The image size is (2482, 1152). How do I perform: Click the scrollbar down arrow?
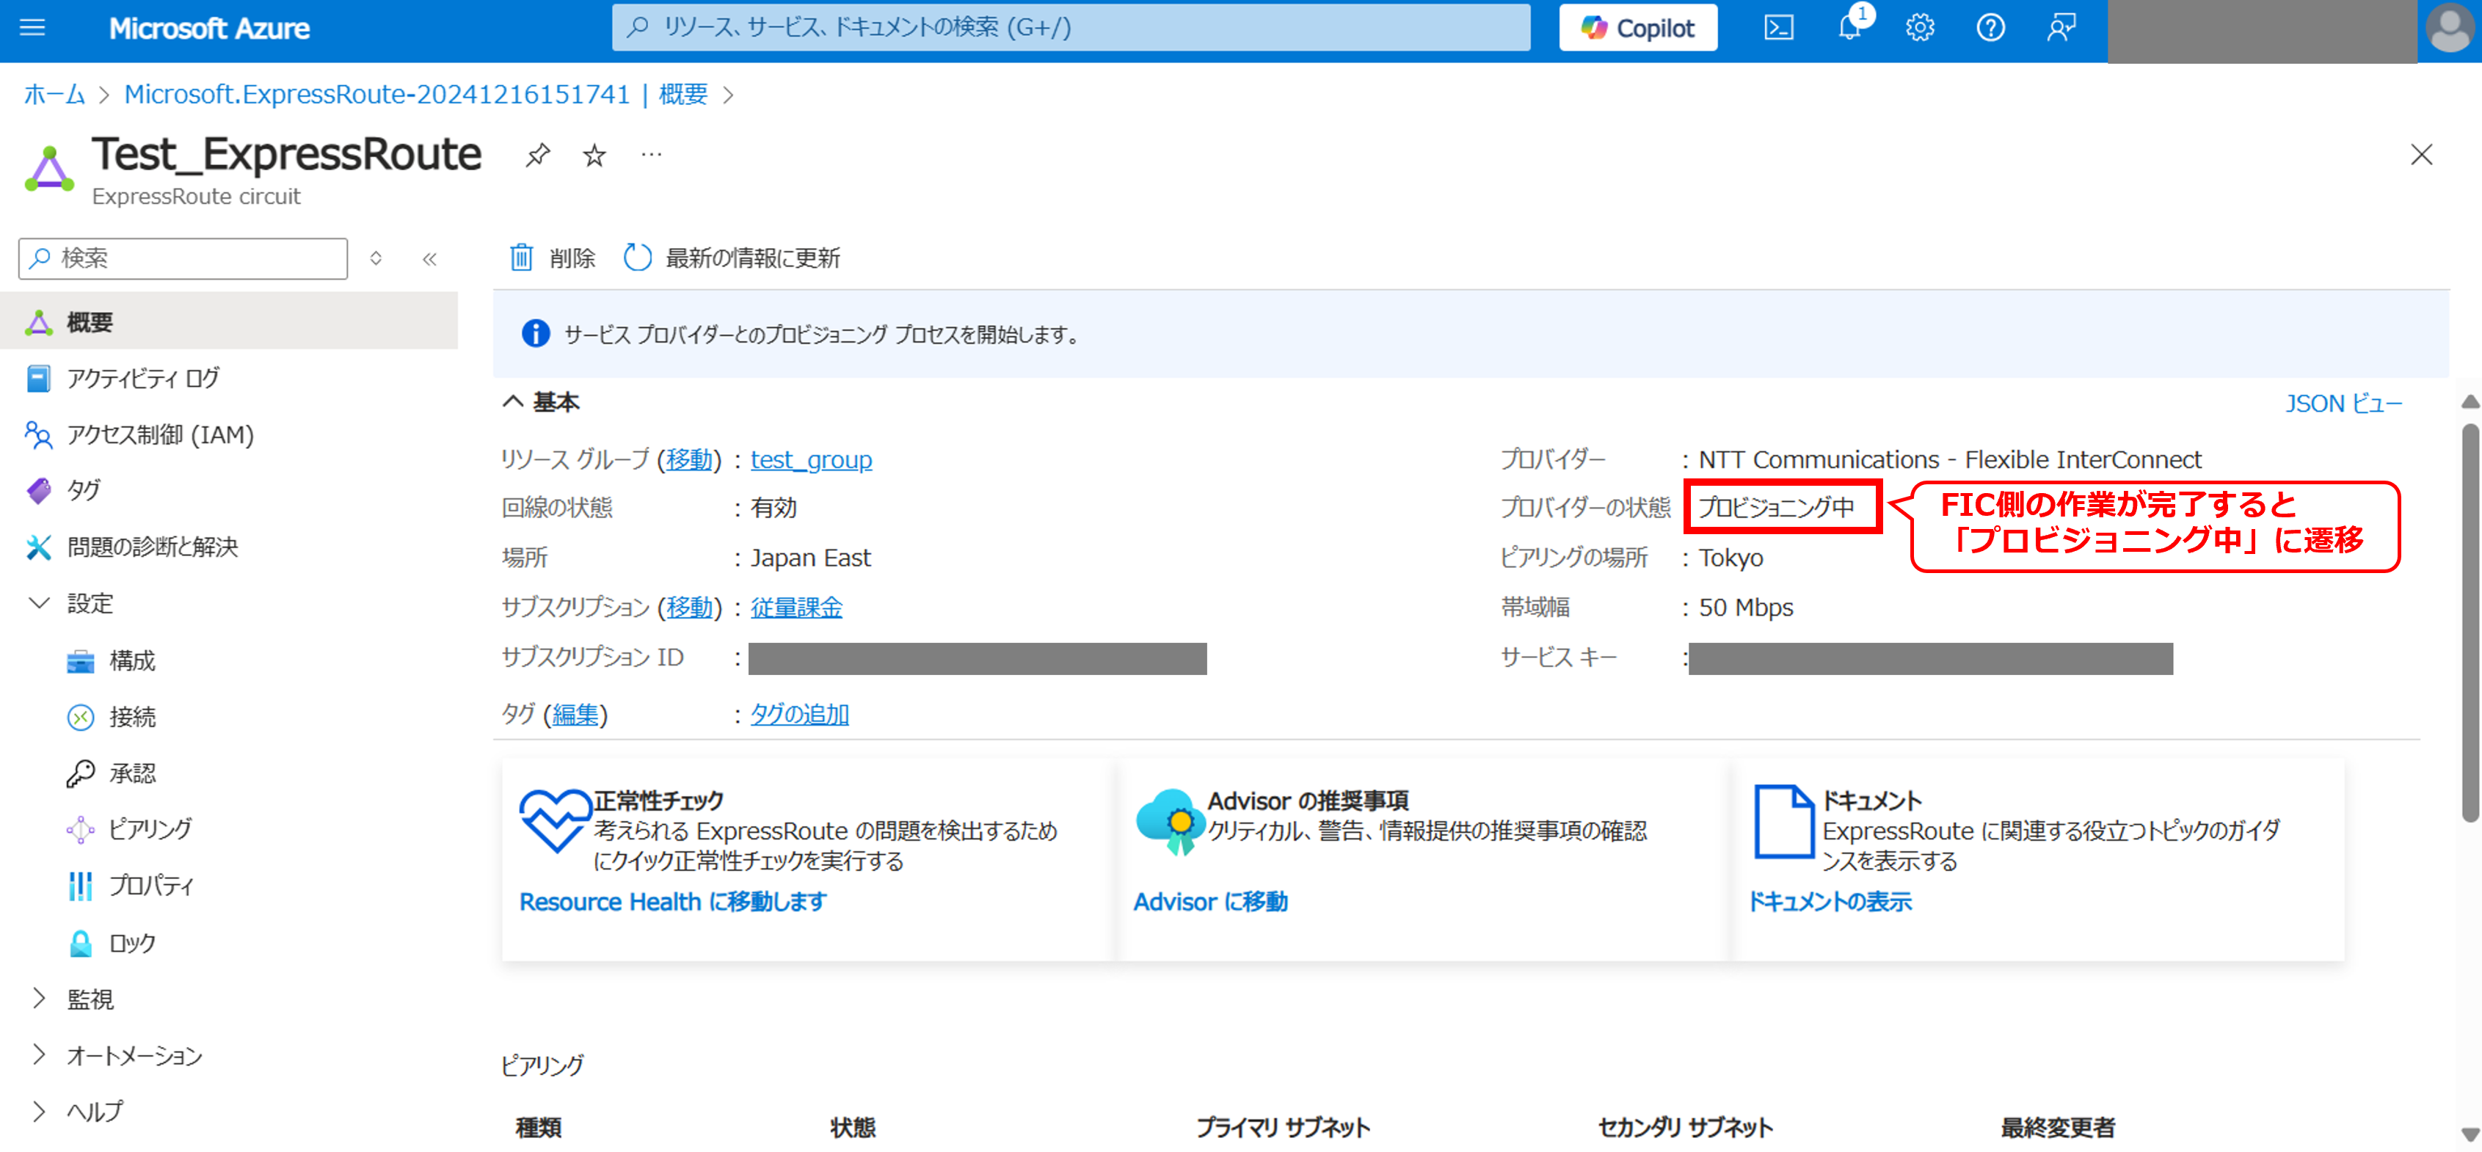coord(2470,1134)
